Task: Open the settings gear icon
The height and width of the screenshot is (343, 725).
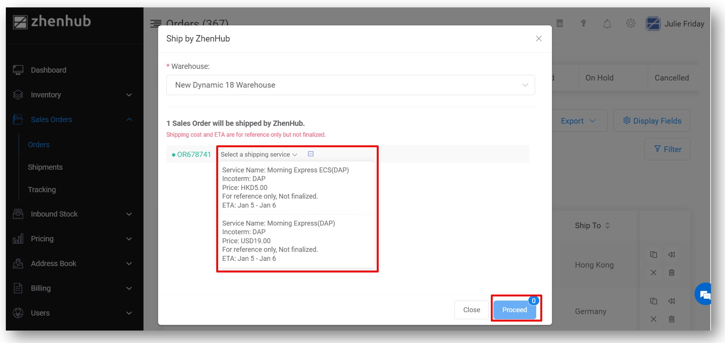Action: click(x=631, y=23)
